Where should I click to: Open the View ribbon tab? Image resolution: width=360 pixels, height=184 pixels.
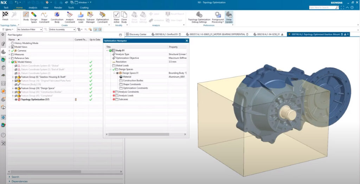point(46,8)
